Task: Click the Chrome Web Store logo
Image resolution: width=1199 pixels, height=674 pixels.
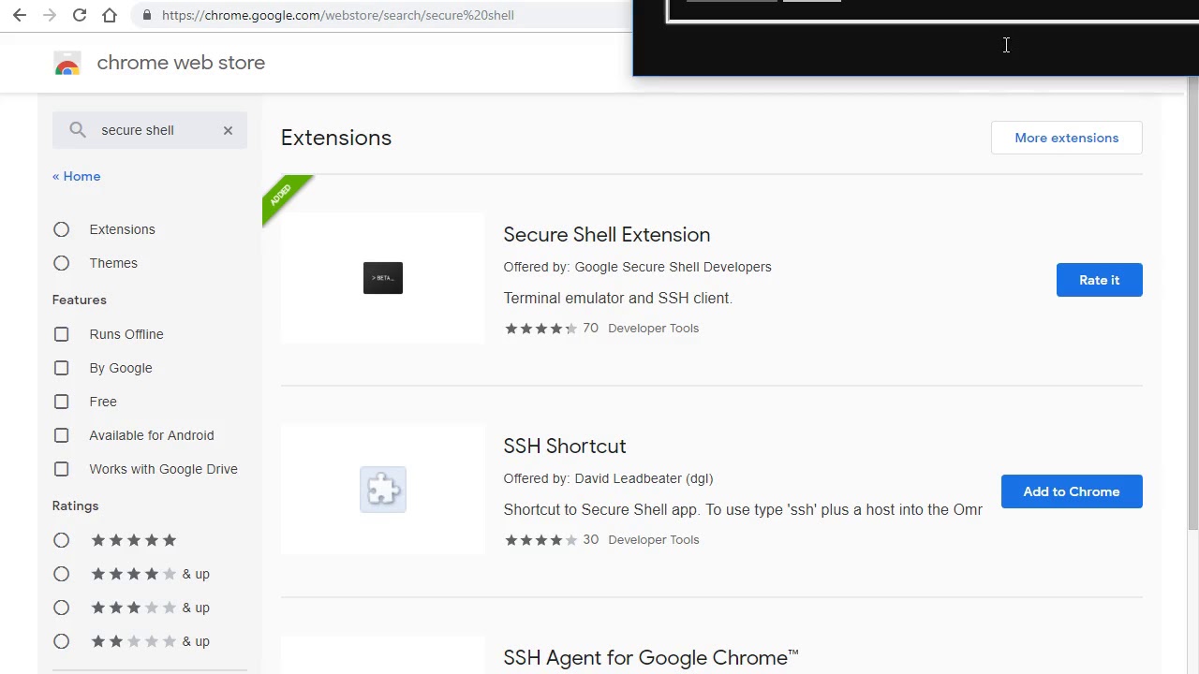Action: [x=67, y=63]
